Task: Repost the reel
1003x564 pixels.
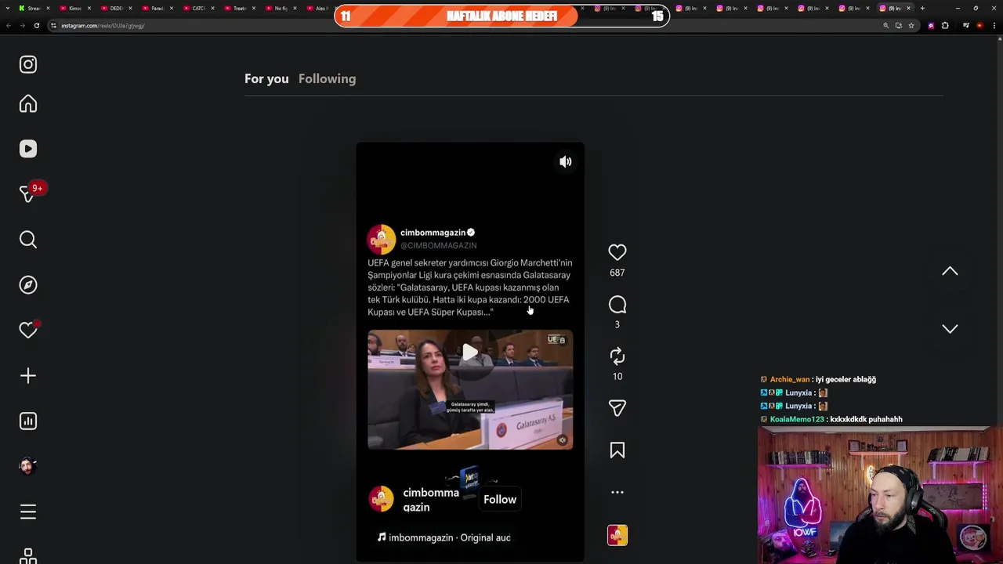Action: tap(617, 356)
